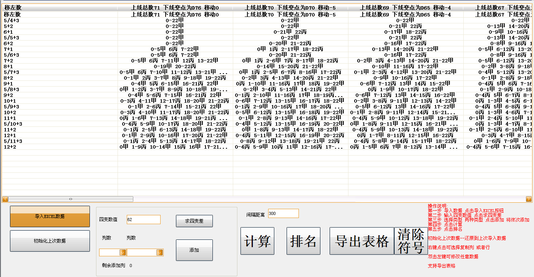This screenshot has width=534, height=277.
Task: Run the 计算 button
Action: [257, 241]
